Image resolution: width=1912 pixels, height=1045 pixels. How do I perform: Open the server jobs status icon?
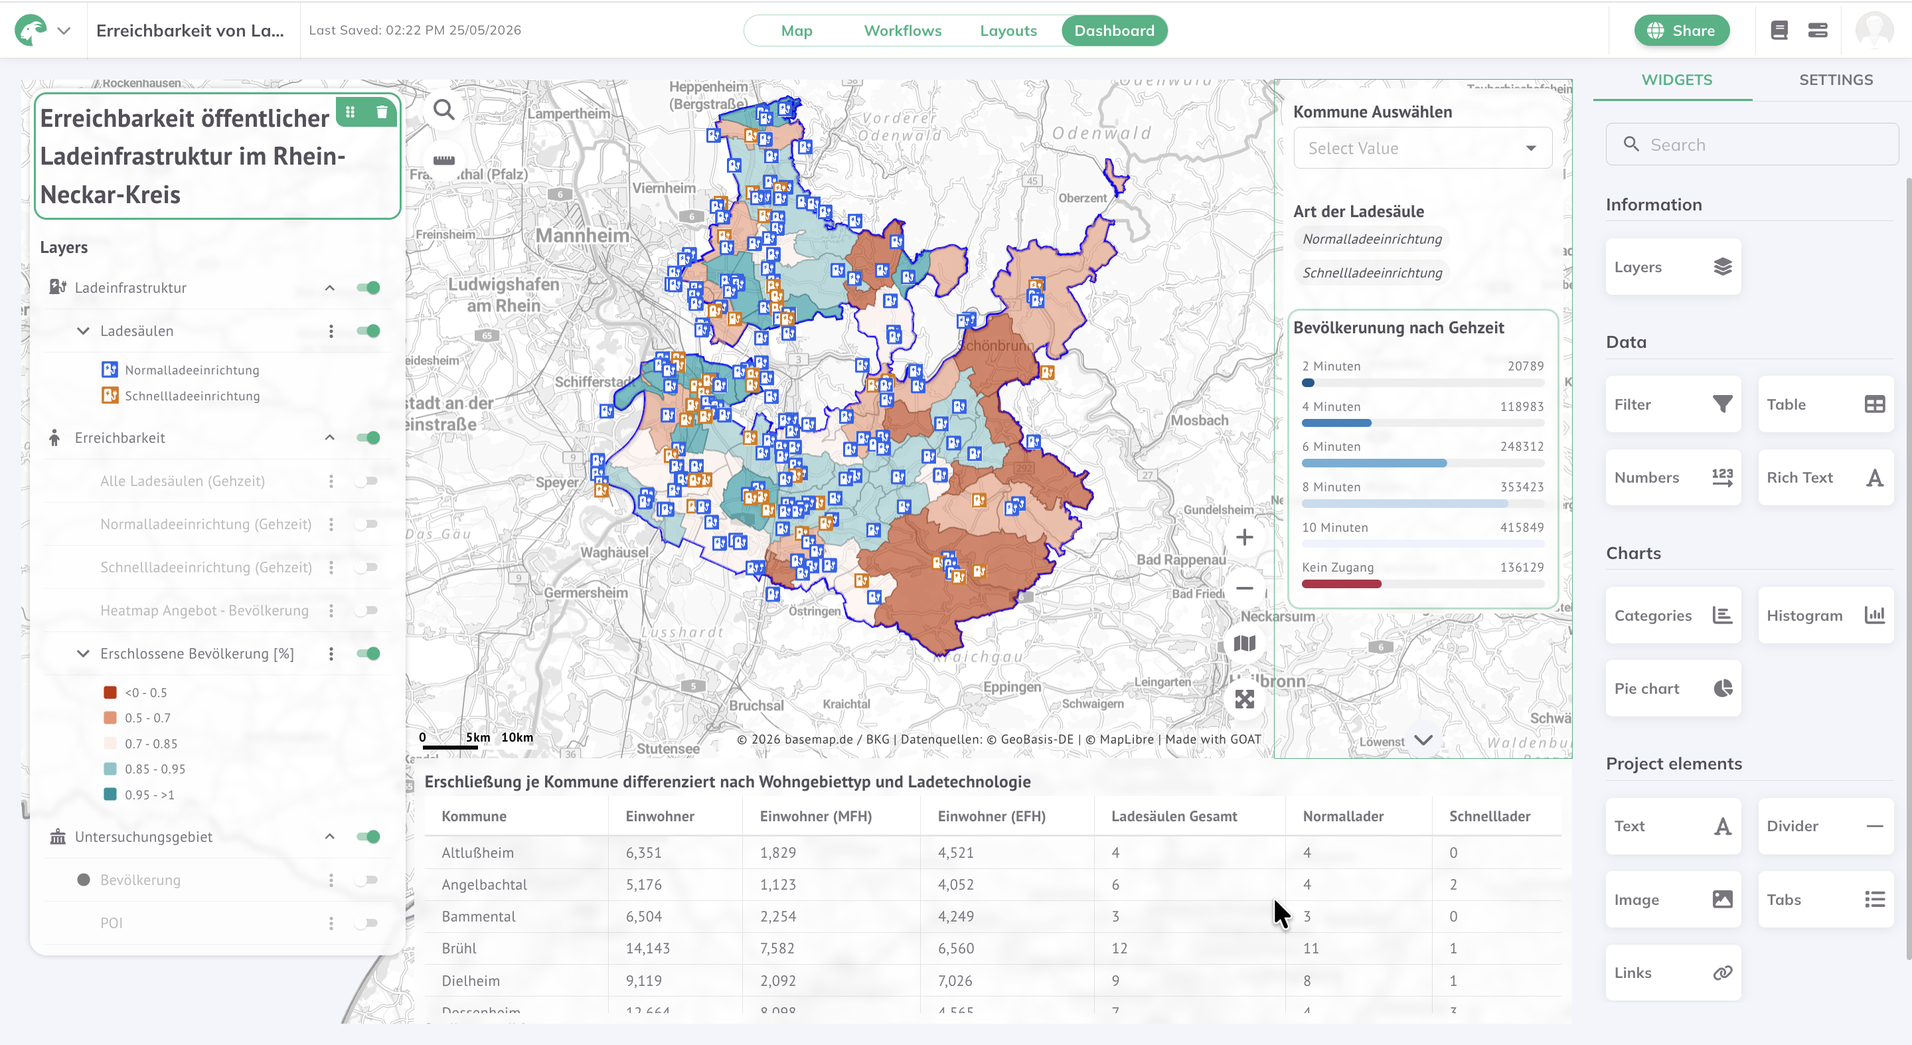coord(1818,31)
